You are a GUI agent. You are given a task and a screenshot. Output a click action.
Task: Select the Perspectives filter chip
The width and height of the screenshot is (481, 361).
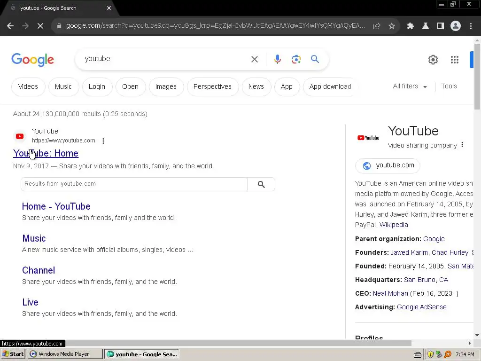[x=213, y=87]
